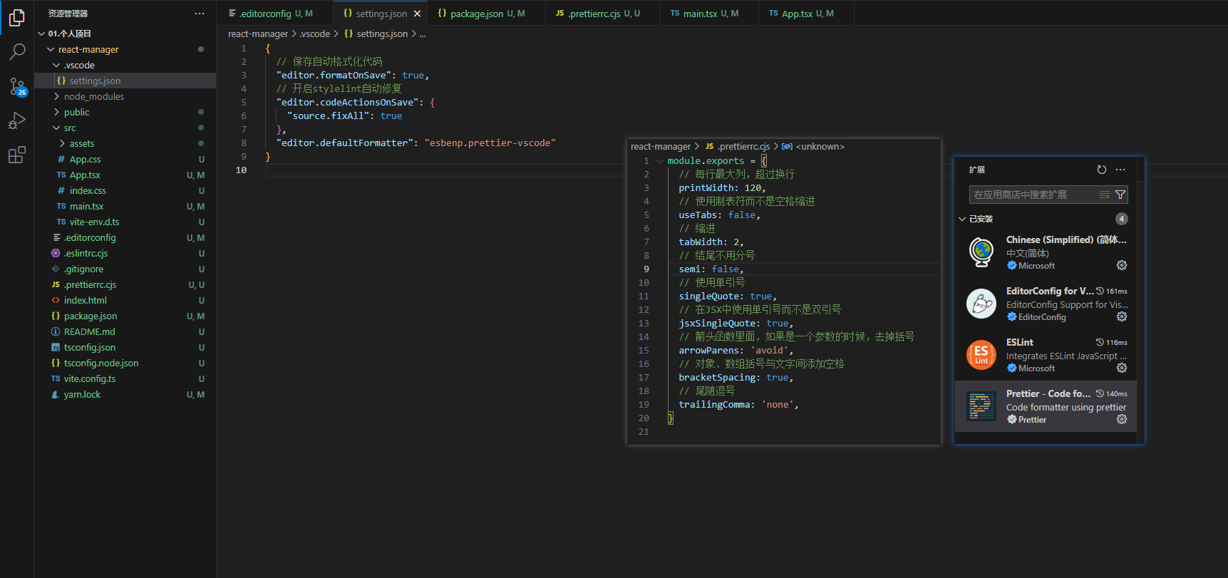Collapse the react-manager folder
This screenshot has width=1228, height=578.
click(51, 49)
